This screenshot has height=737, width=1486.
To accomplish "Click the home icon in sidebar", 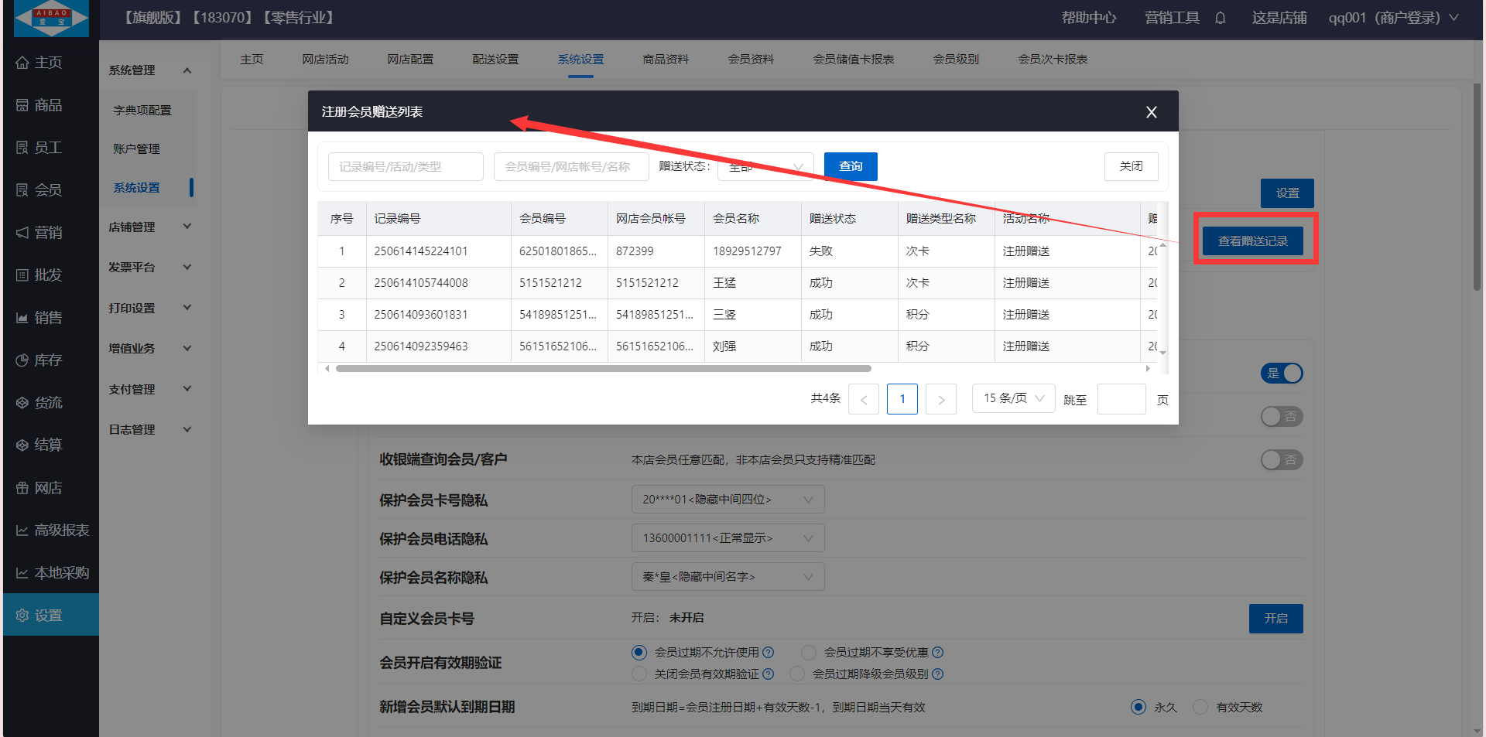I will pyautogui.click(x=22, y=63).
